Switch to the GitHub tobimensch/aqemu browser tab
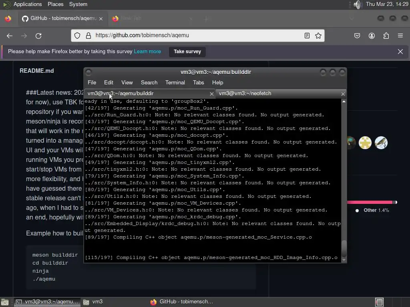The width and height of the screenshot is (410, 307). pyautogui.click(x=63, y=18)
